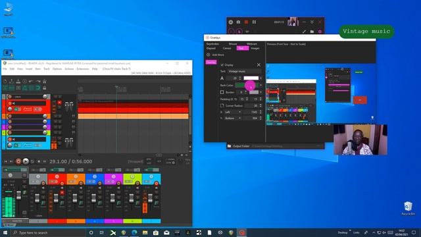The height and width of the screenshot is (237, 421).
Task: Click New project icon in REAPER toolbar
Action: [5, 81]
